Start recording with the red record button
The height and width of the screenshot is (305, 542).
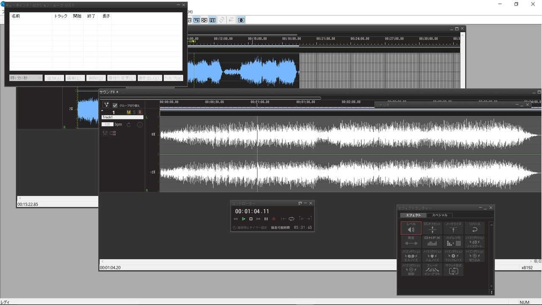274,219
